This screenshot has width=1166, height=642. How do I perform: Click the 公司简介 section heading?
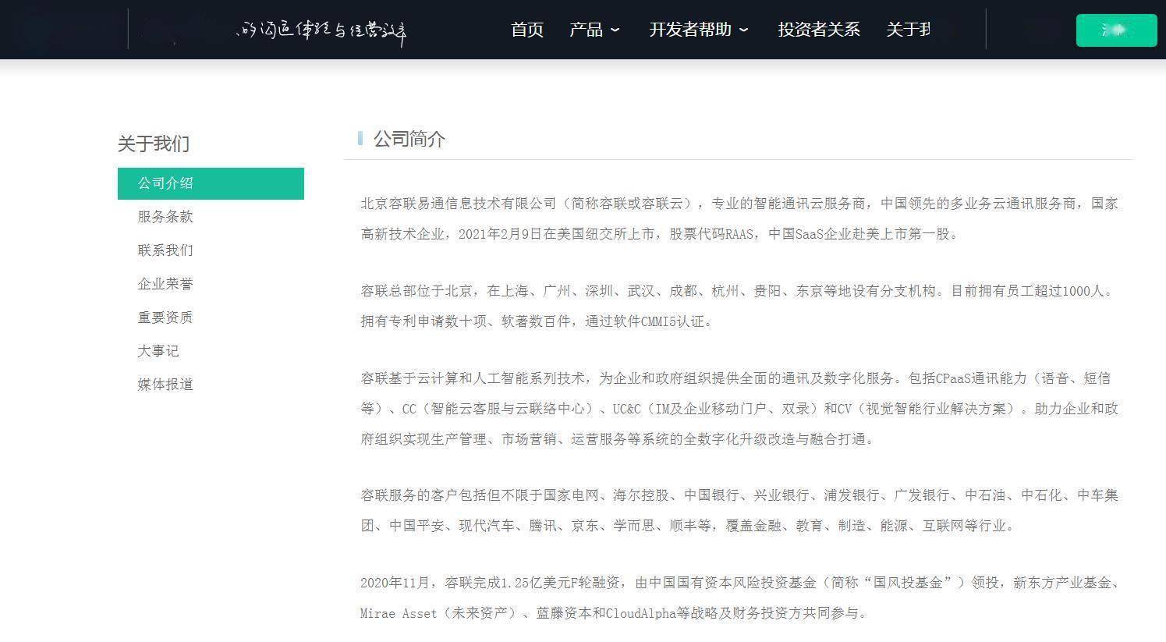pyautogui.click(x=409, y=139)
